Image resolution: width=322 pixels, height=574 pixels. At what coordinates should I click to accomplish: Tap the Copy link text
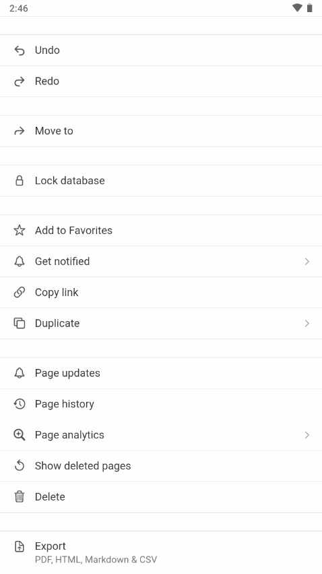[x=57, y=293]
